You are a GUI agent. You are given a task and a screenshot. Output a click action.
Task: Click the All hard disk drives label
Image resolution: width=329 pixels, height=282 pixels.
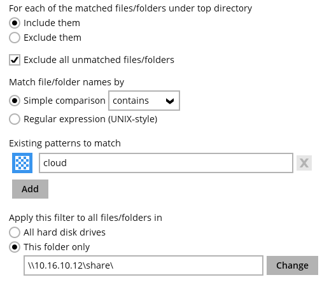click(x=64, y=232)
